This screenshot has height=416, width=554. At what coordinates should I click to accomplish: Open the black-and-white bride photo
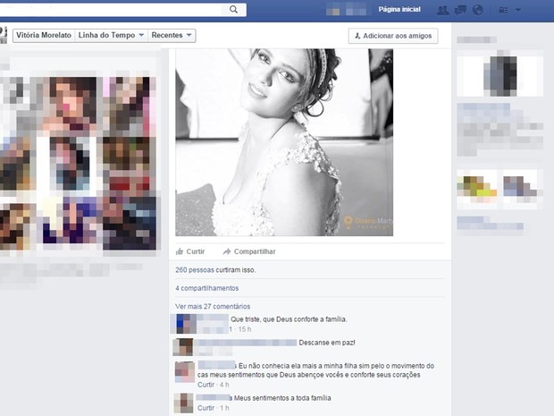pyautogui.click(x=283, y=142)
